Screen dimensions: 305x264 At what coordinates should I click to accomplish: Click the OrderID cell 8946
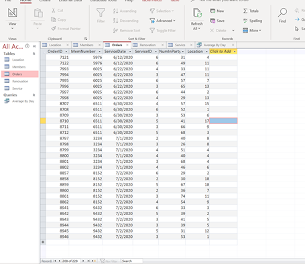[x=58, y=237]
